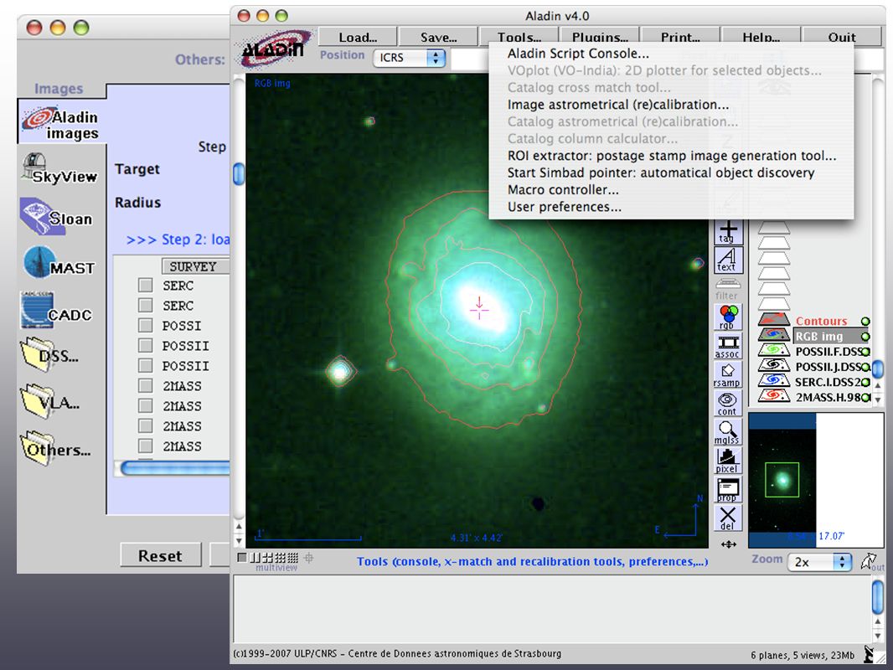This screenshot has width=893, height=670.
Task: Toggle the RGB img plane status dot
Action: point(865,337)
